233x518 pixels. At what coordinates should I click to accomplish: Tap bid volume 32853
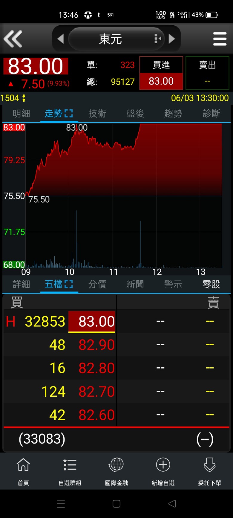45,322
